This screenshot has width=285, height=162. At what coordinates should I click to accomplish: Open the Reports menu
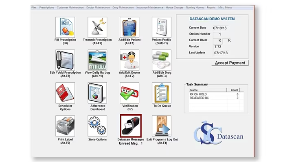point(211,7)
